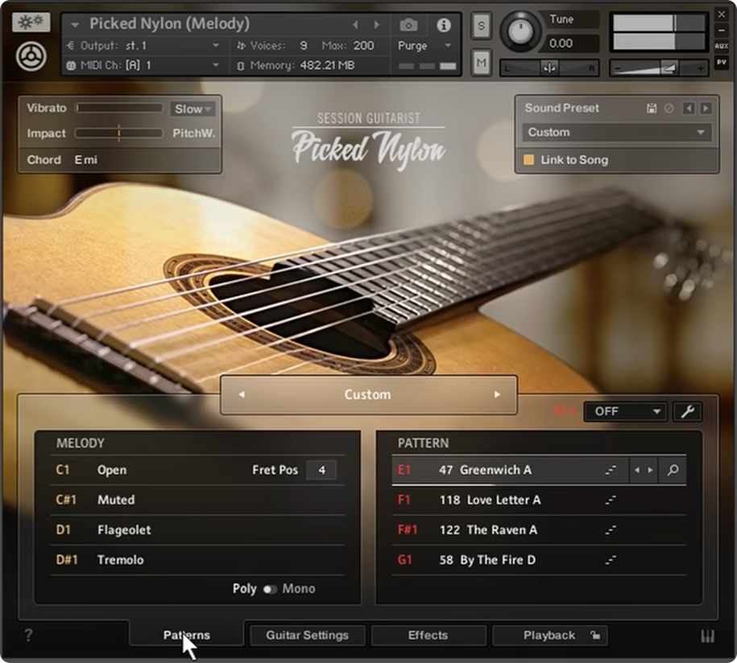Save the sound preset disk icon
Viewport: 737px width, 663px height.
pos(652,109)
